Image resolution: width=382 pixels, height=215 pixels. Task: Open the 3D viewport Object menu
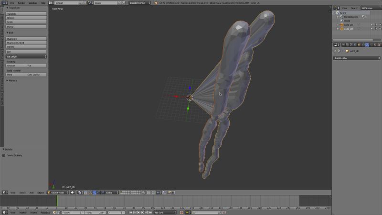(41, 193)
